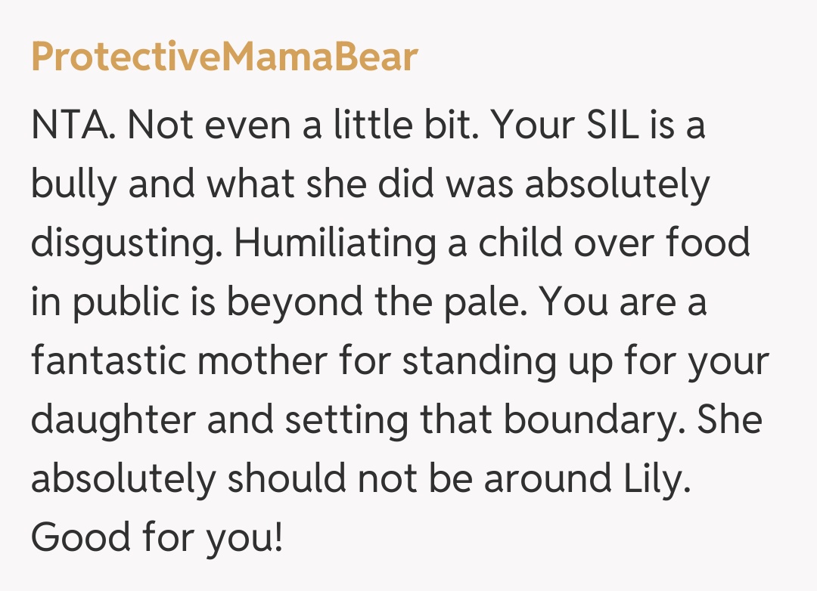This screenshot has height=591, width=817.
Task: Click the word "Humiliating" in the comment
Action: [x=334, y=243]
